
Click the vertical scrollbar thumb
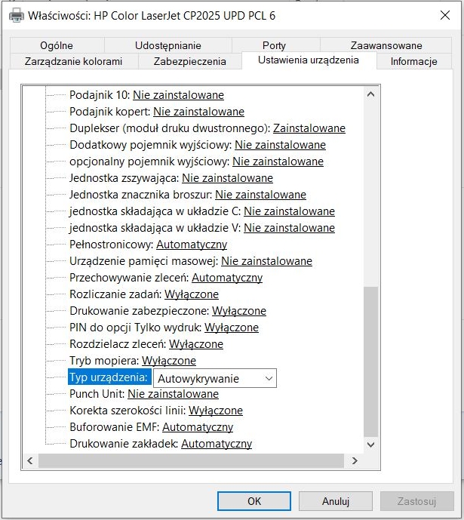coord(371,362)
